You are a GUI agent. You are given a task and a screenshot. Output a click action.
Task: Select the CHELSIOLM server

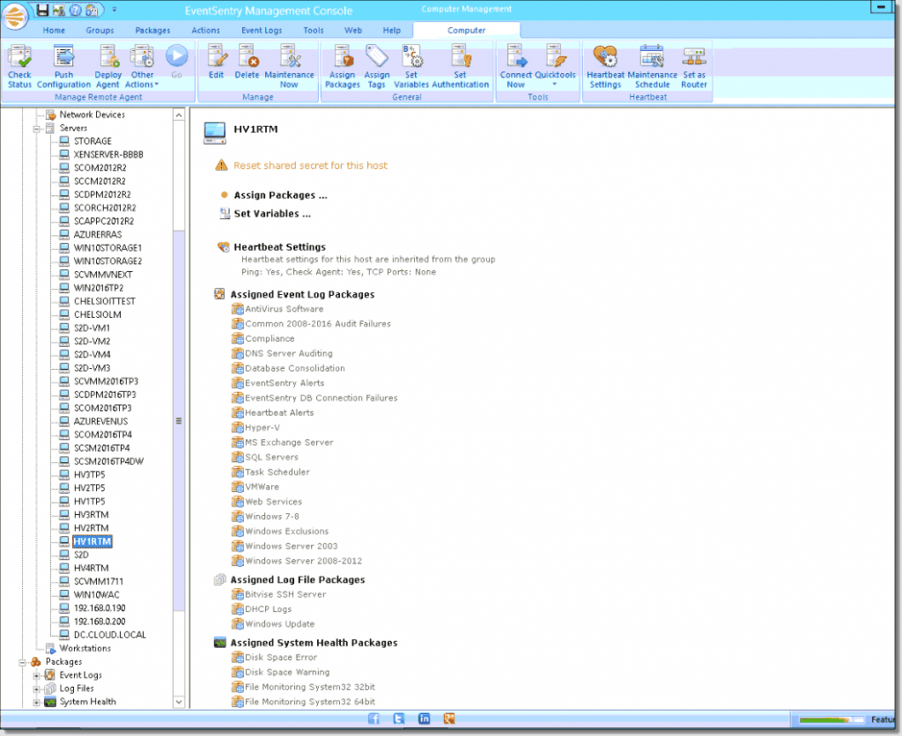[97, 314]
